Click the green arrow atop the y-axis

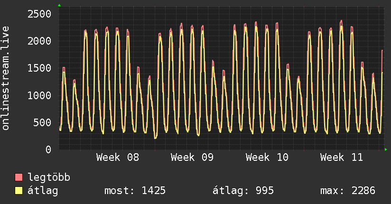[59, 5]
